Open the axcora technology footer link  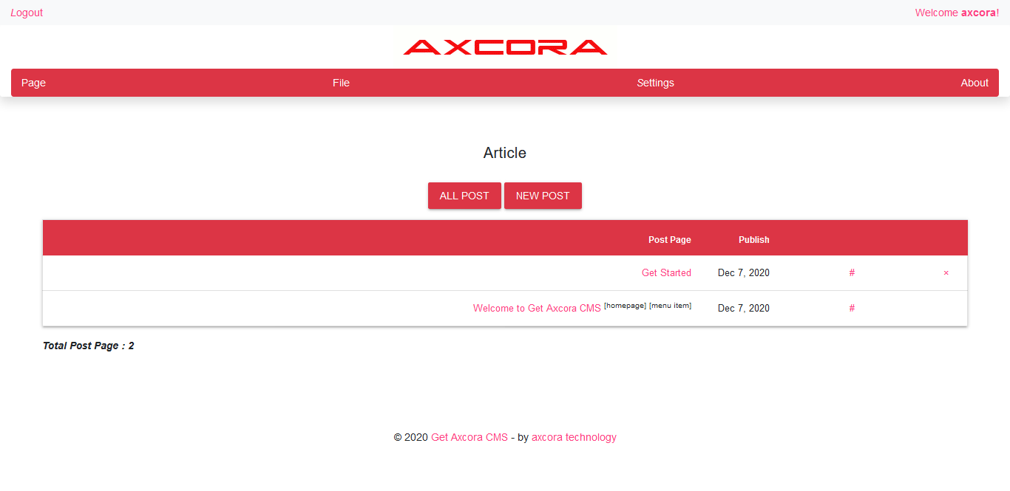[x=574, y=436]
